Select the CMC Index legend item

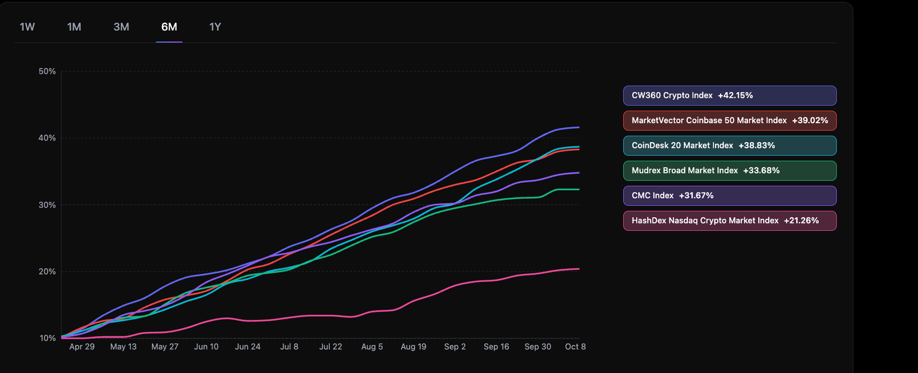point(729,195)
